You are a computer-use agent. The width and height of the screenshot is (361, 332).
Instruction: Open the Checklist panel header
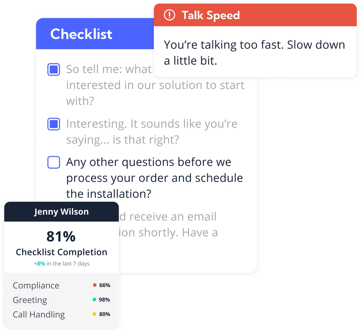point(95,34)
